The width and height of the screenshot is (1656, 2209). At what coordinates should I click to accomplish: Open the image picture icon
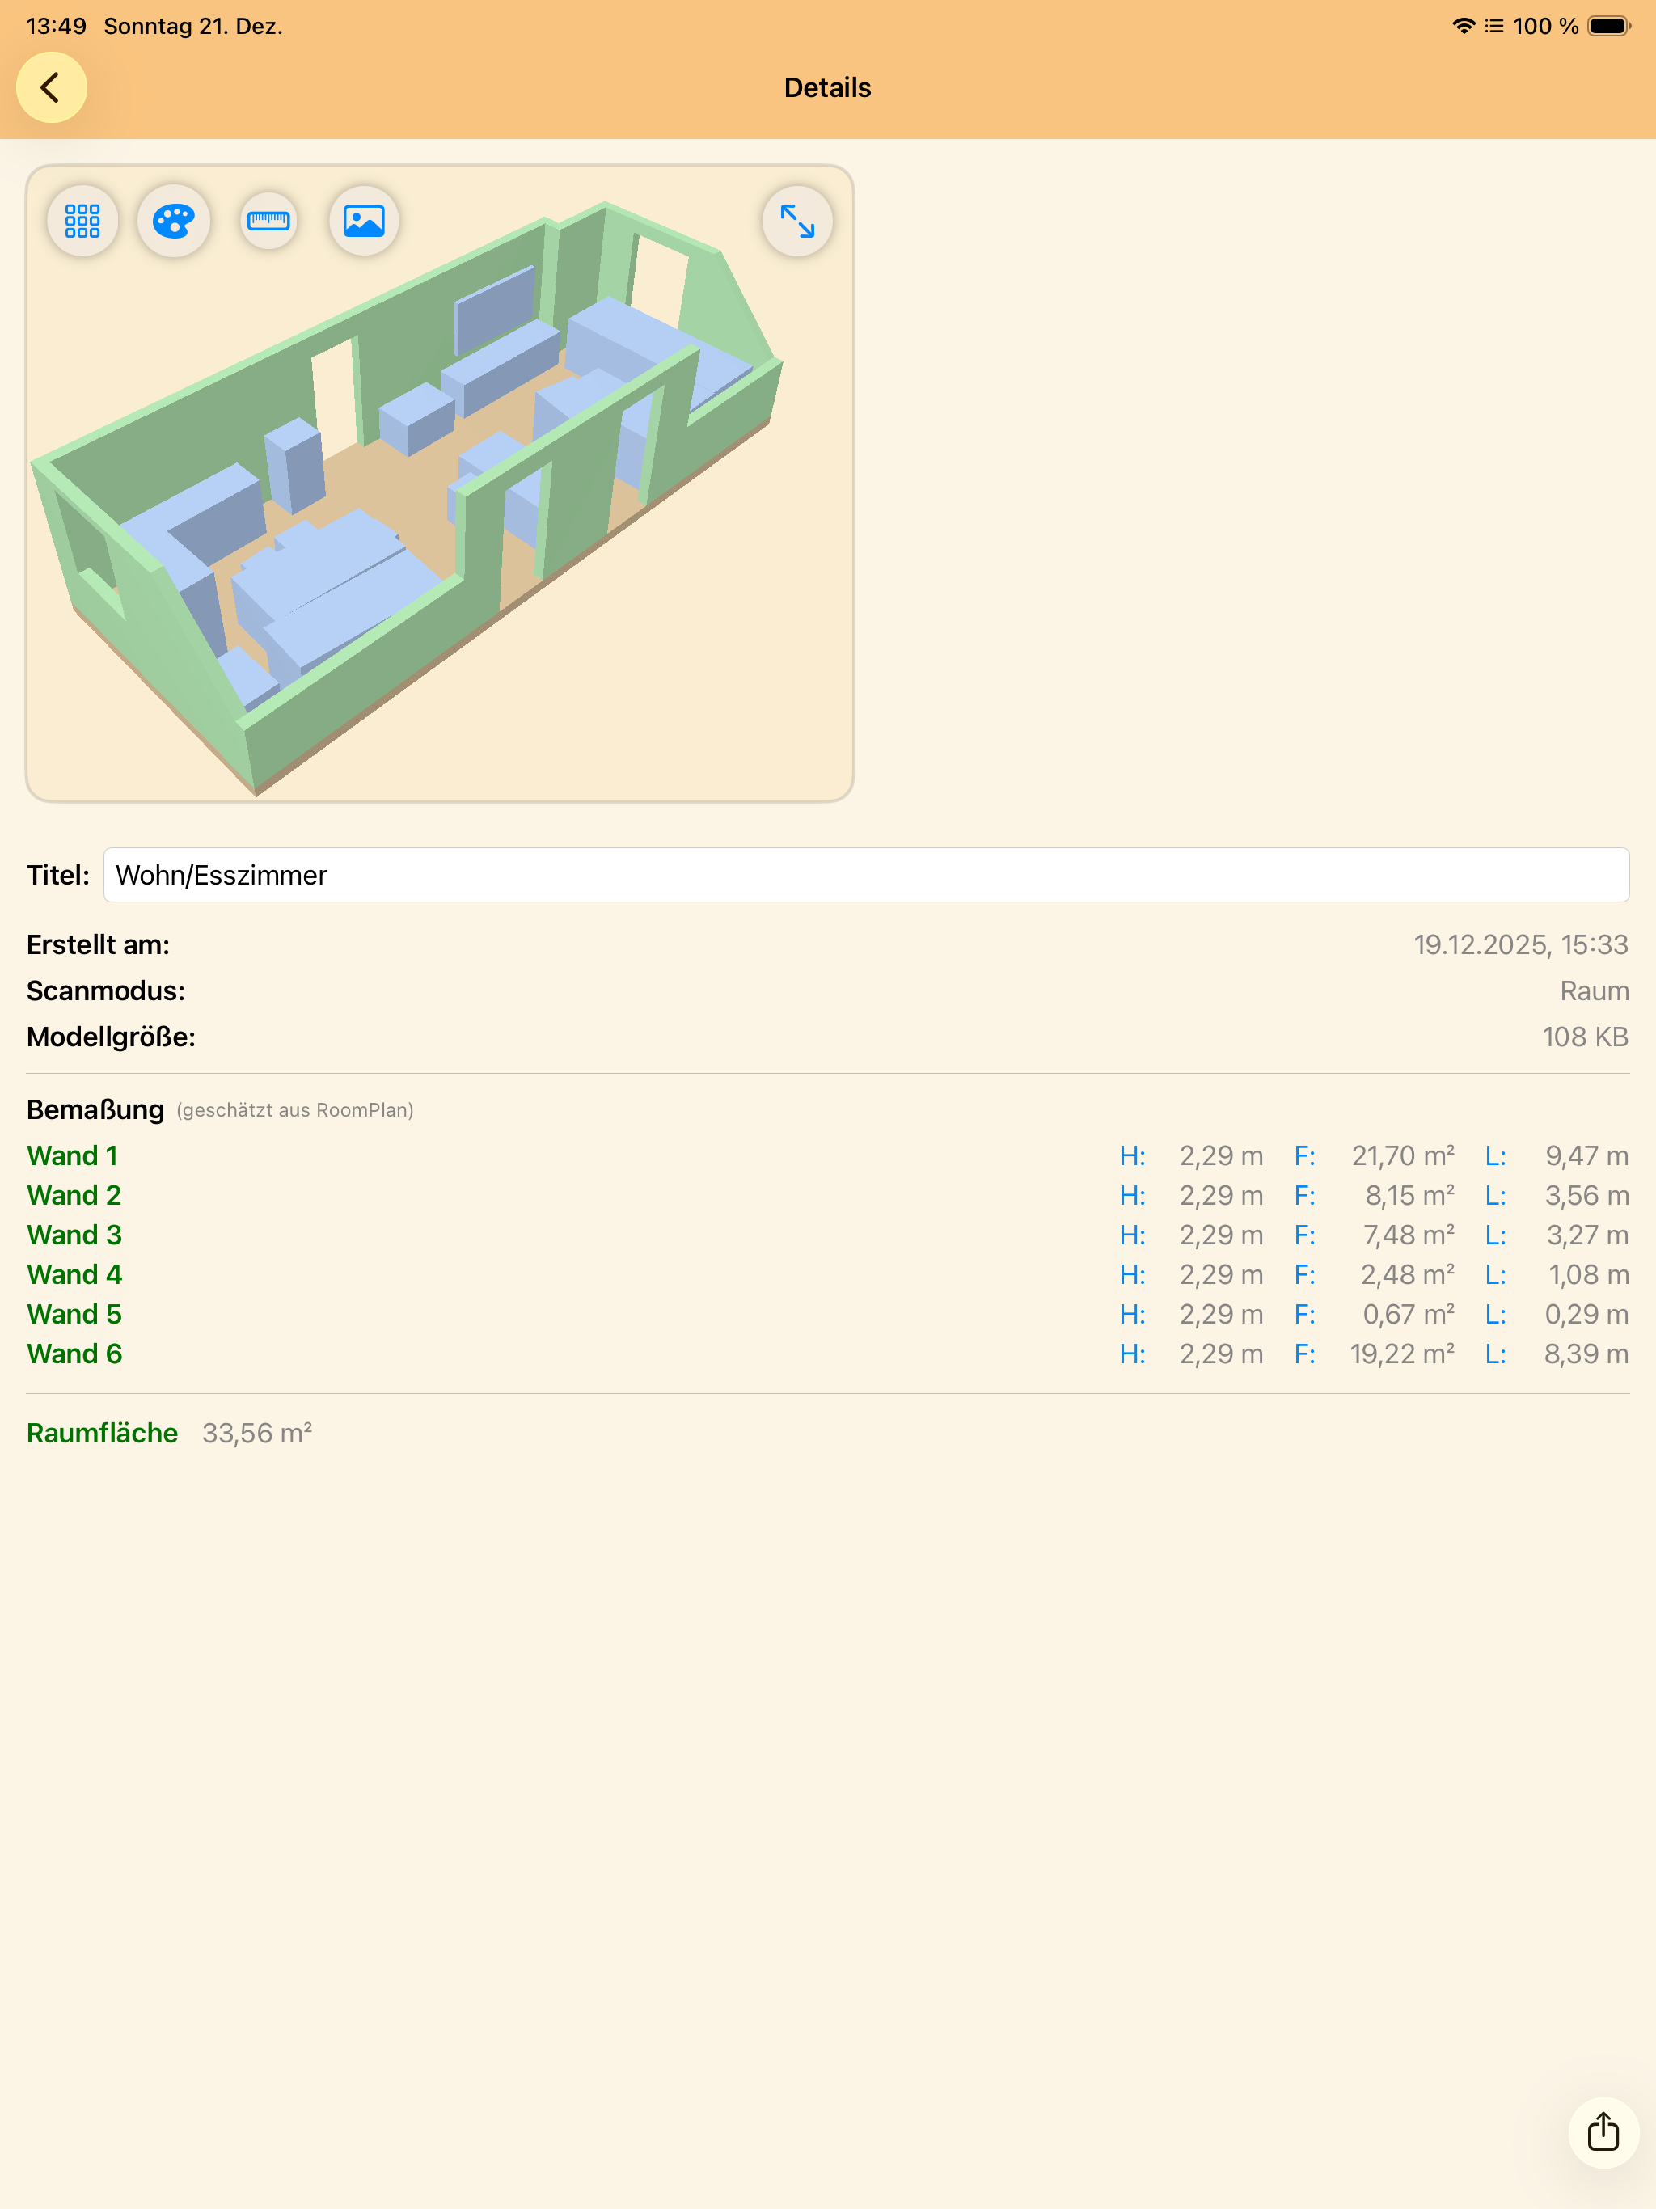(x=364, y=221)
